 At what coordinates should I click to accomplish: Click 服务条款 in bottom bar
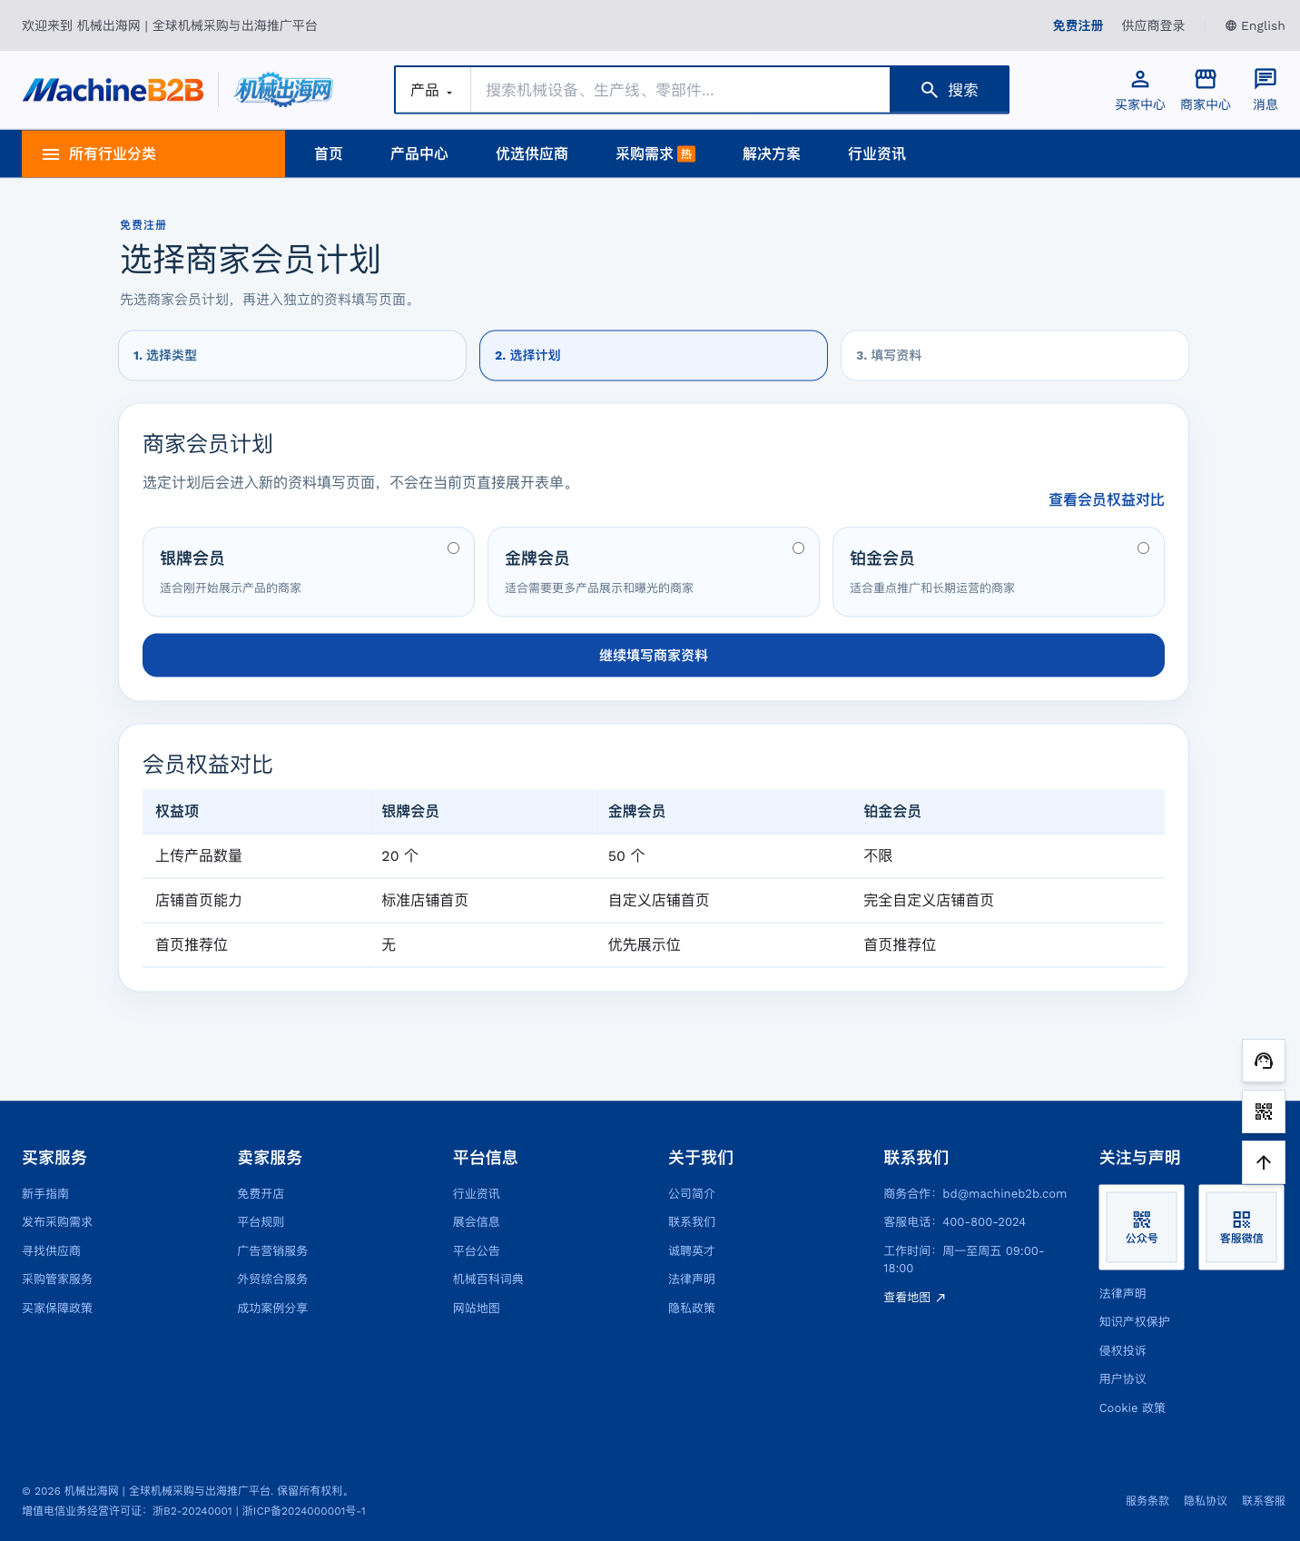click(x=1147, y=1501)
